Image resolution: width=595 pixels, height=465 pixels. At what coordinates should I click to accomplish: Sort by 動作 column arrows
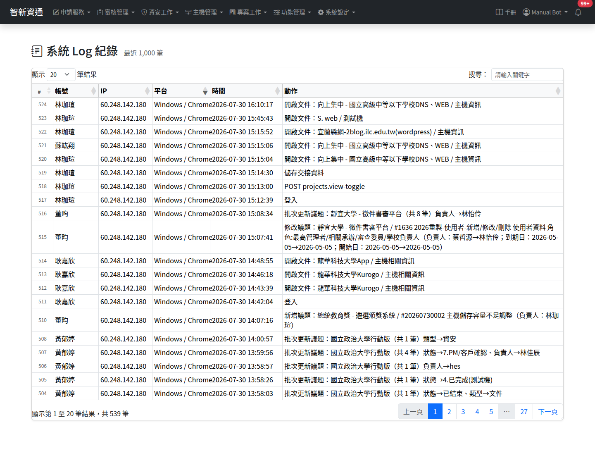(x=558, y=91)
